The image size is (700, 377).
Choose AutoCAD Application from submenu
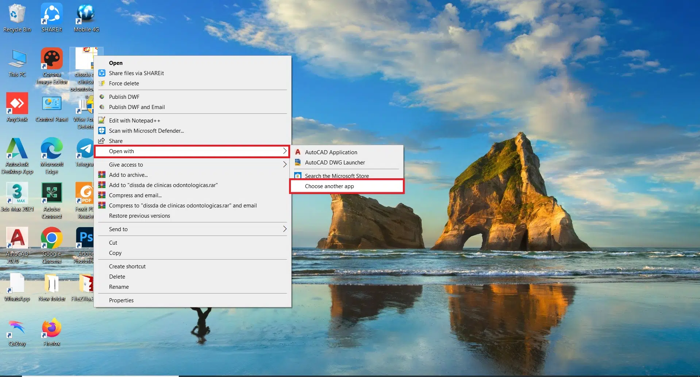331,152
